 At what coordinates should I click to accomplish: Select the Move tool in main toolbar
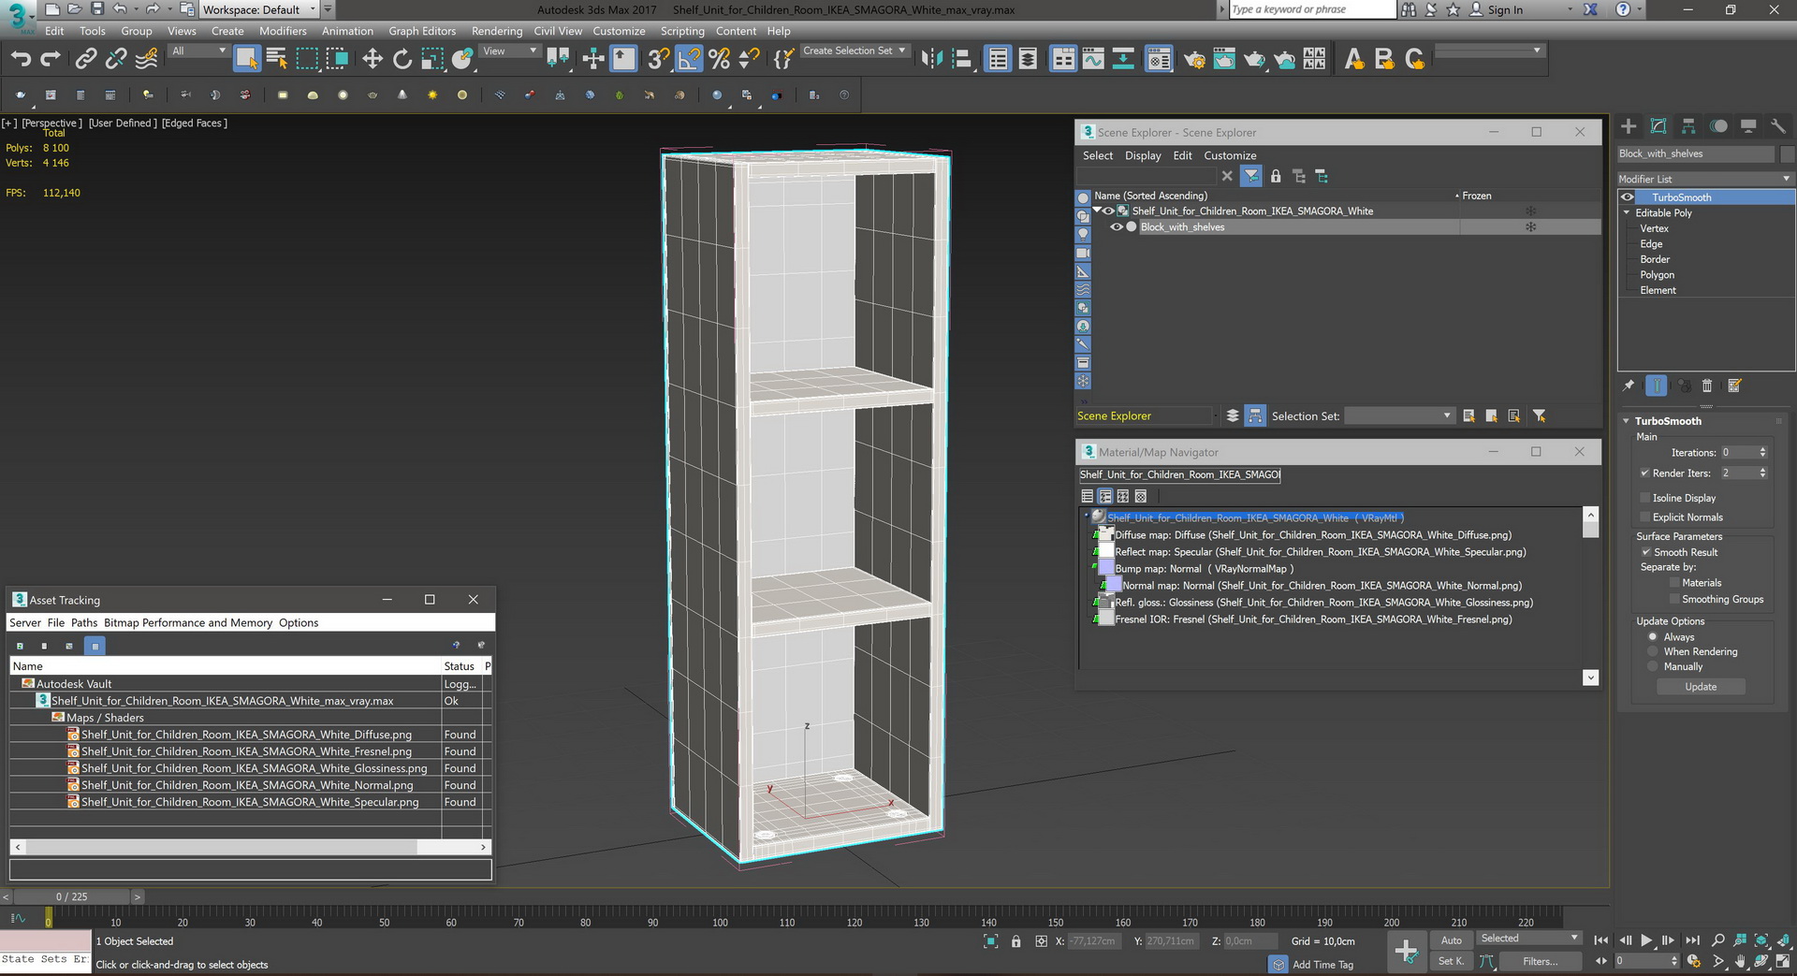pos(373,59)
